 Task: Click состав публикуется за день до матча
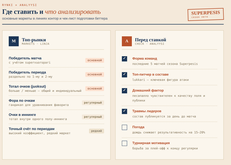(164, 117)
